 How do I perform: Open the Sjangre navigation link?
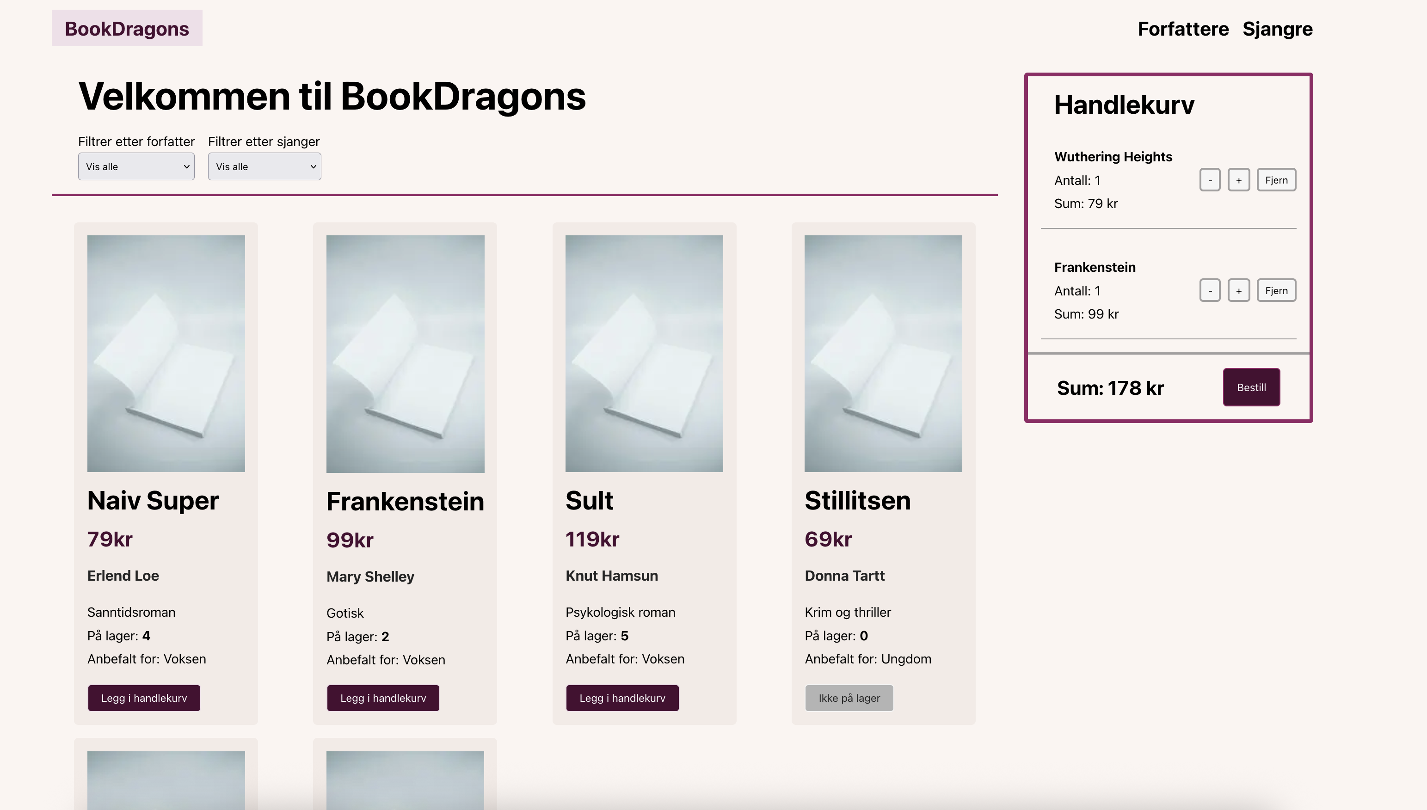(x=1277, y=29)
